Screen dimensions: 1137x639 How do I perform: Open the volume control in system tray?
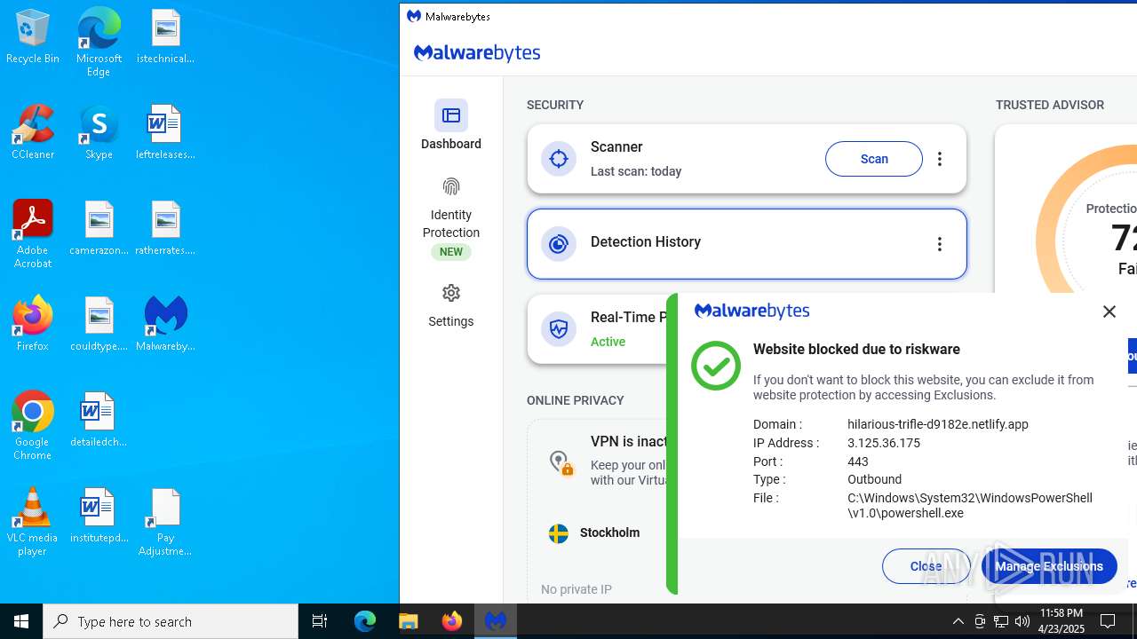(x=1022, y=621)
